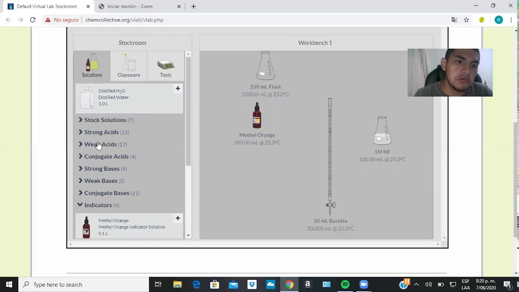Open Microsoft Store from taskbar

pos(214,284)
